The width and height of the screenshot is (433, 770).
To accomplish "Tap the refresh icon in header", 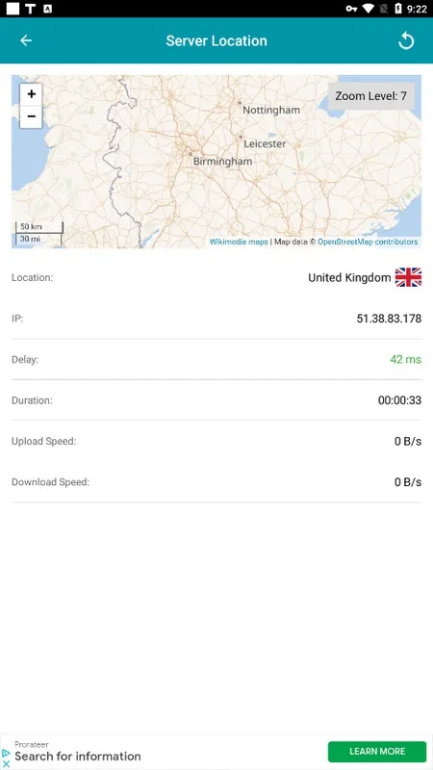I will tap(406, 40).
